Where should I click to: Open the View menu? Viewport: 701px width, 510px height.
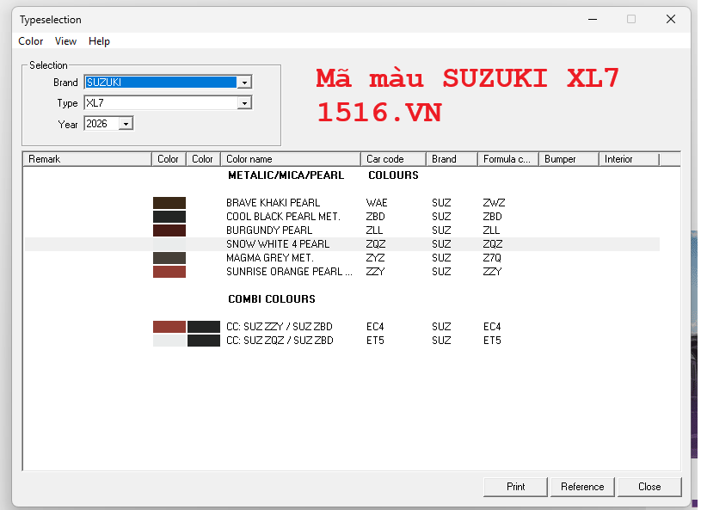click(x=65, y=41)
